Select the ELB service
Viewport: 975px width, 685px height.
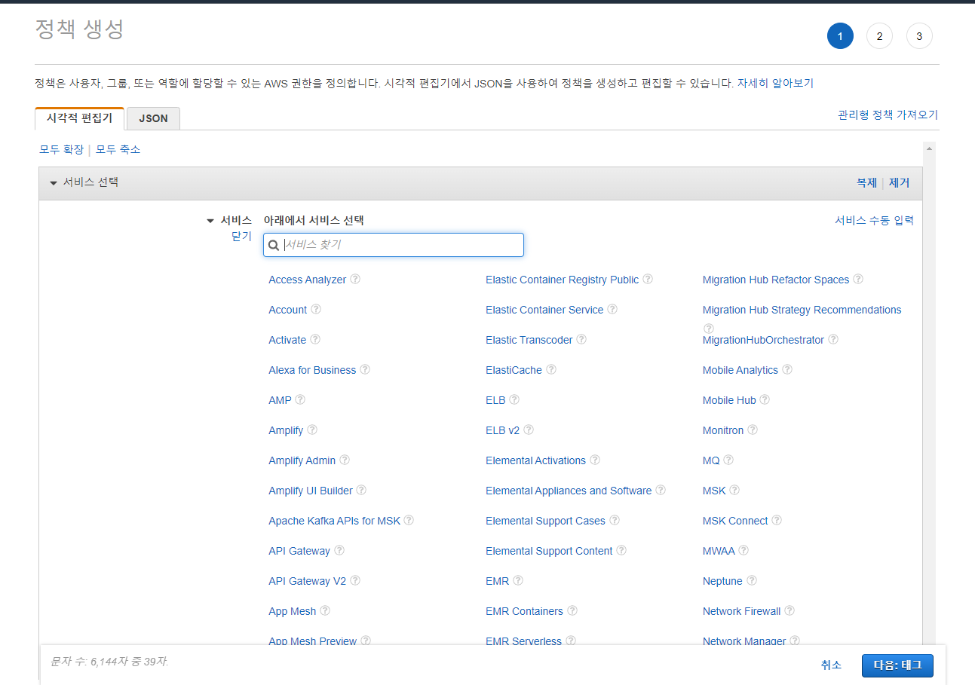(x=495, y=400)
